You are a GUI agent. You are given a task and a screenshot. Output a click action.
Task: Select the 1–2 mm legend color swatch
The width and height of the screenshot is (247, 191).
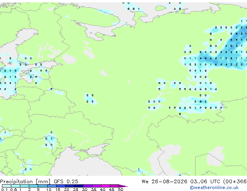point(25,186)
